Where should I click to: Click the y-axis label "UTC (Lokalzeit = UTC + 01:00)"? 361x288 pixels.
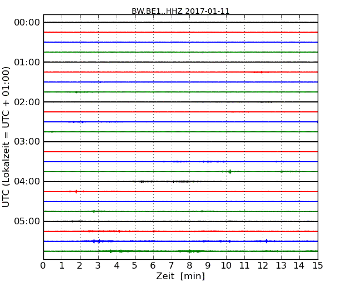coord(6,137)
